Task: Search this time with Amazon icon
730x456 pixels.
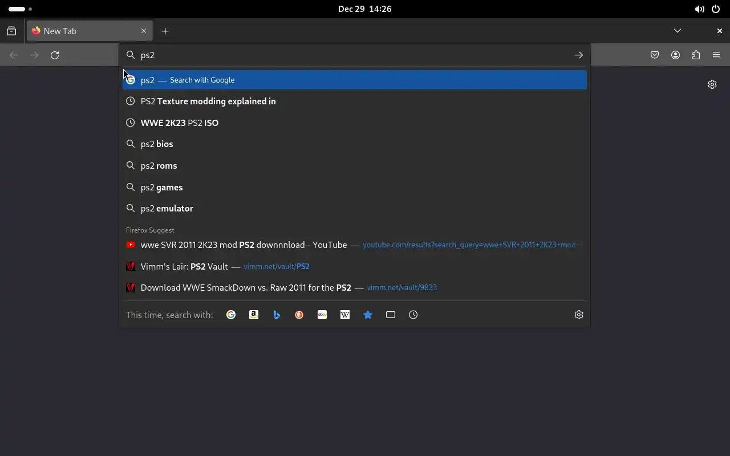Action: [254, 315]
